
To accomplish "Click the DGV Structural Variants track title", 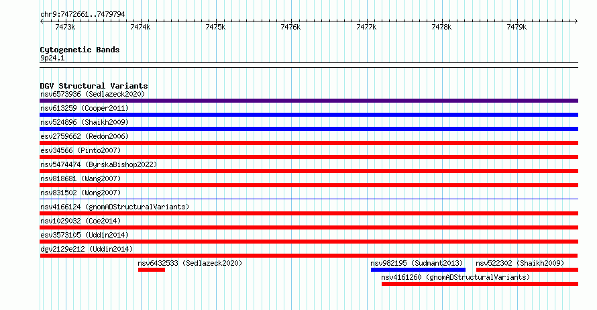I will [94, 86].
